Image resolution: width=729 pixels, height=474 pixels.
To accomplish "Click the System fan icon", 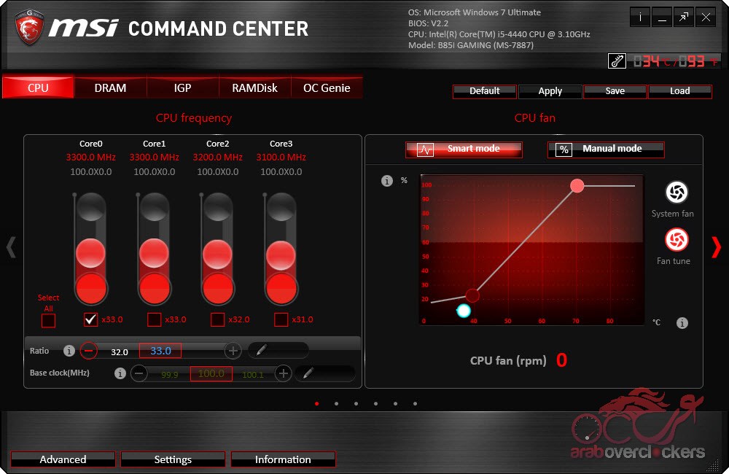I will click(677, 193).
